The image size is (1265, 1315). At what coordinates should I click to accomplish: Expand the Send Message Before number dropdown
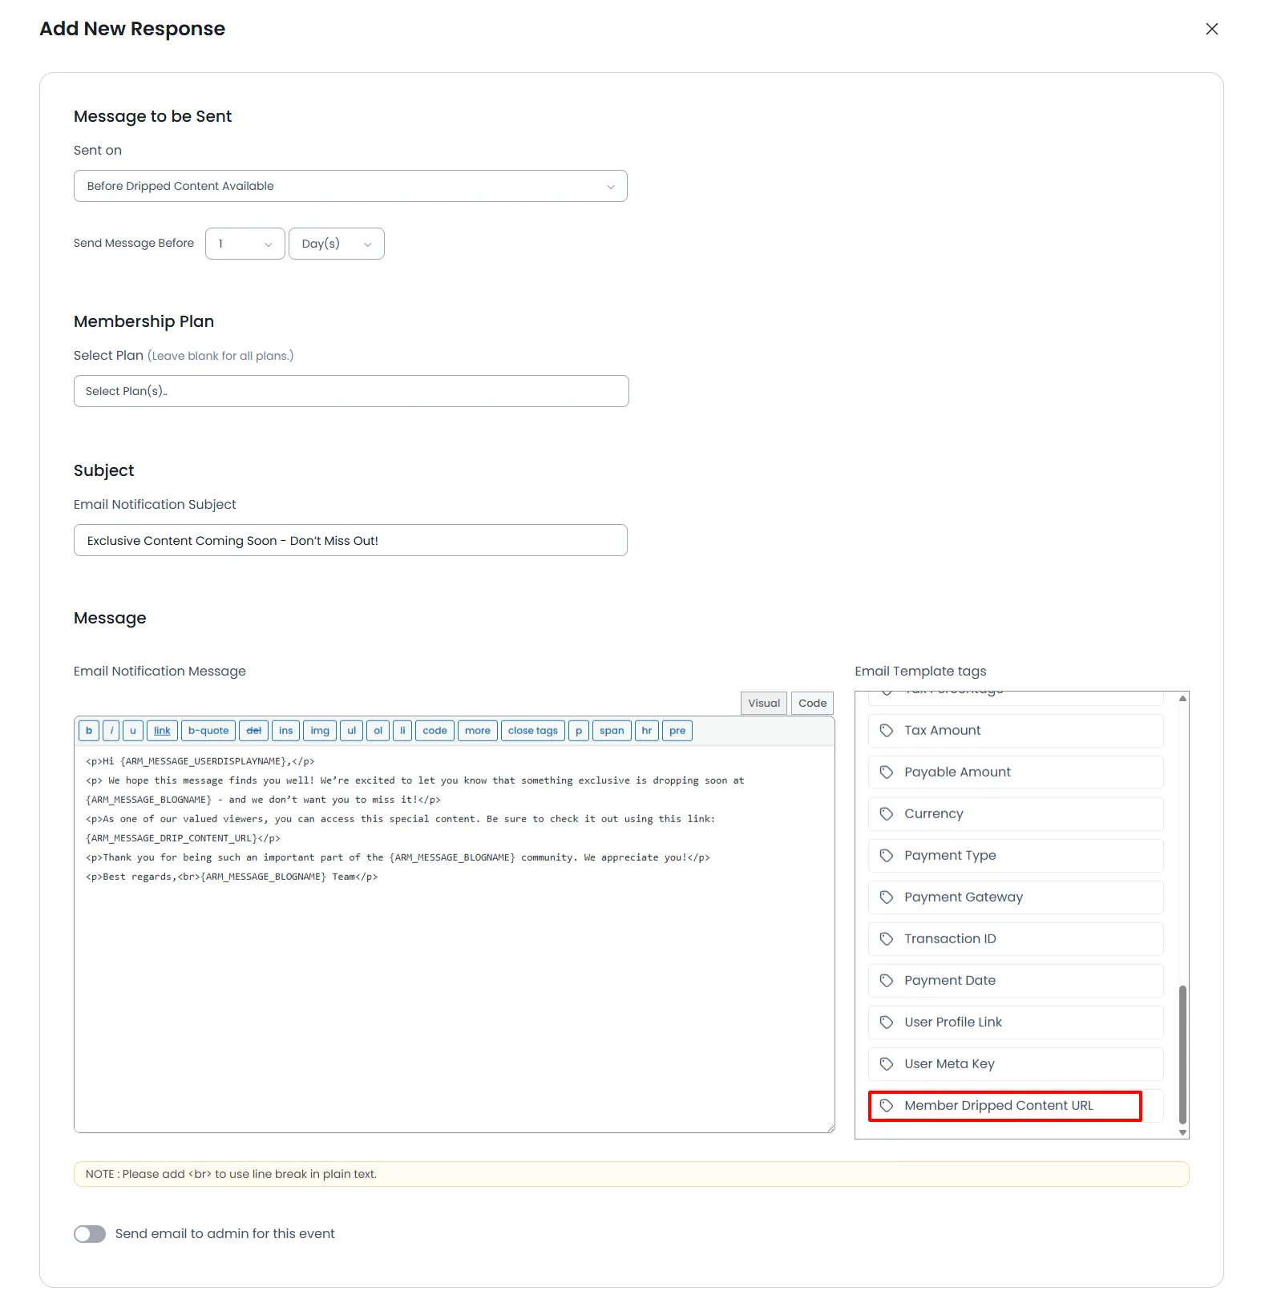[x=245, y=243]
